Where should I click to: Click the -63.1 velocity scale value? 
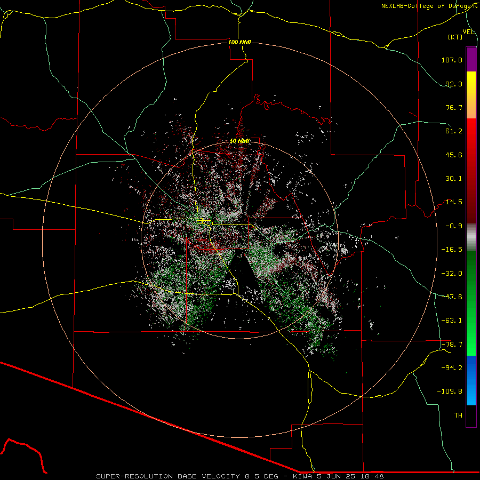tap(452, 321)
